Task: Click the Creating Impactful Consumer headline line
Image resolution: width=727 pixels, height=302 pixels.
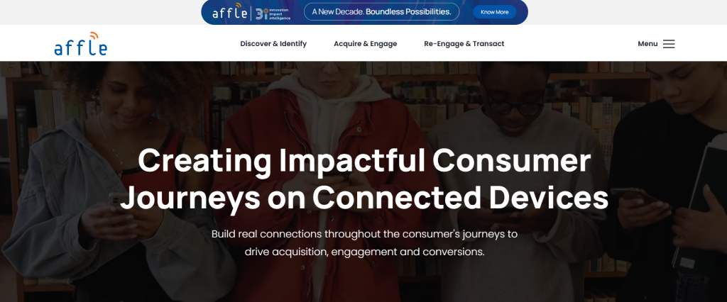Action: coord(364,161)
